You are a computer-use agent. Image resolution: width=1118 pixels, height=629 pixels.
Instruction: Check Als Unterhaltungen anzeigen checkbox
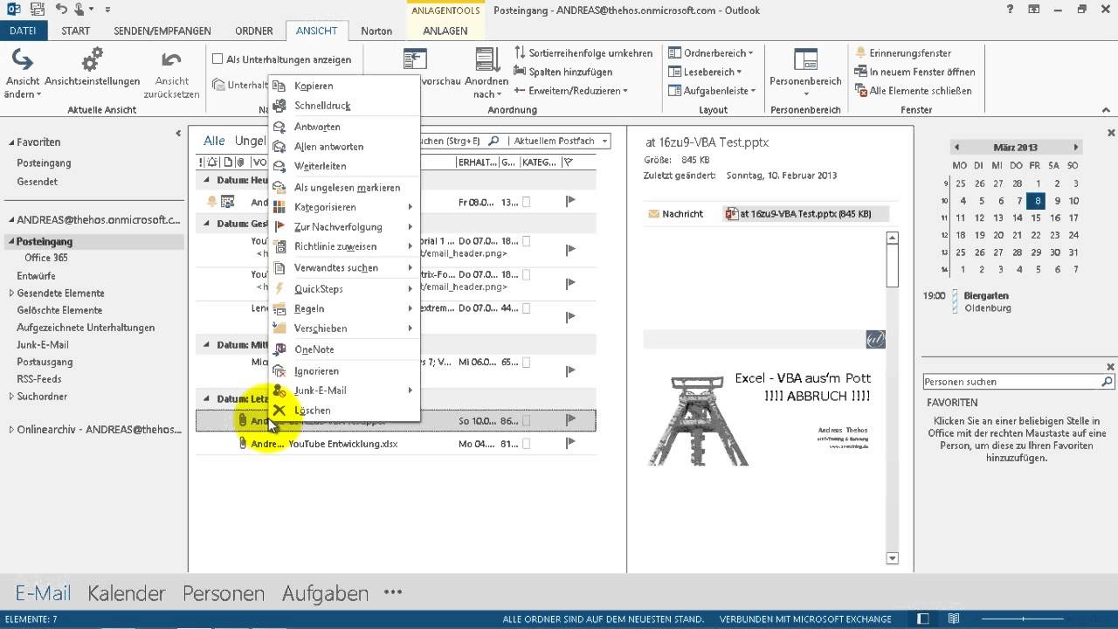pos(218,59)
